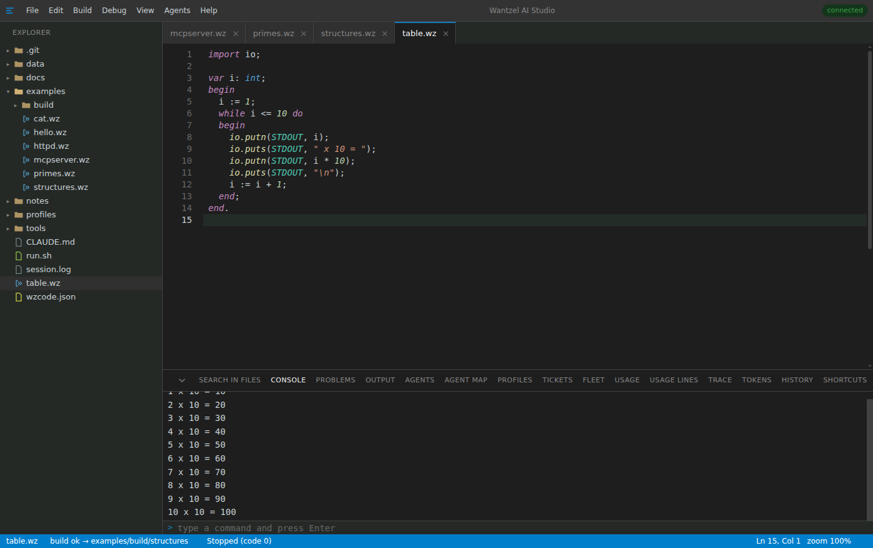Viewport: 873px width, 548px height.
Task: Click the primes.wz file icon in explorer
Action: [26, 174]
